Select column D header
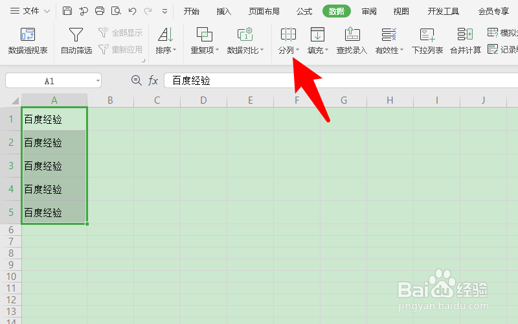The width and height of the screenshot is (518, 324). pos(203,100)
